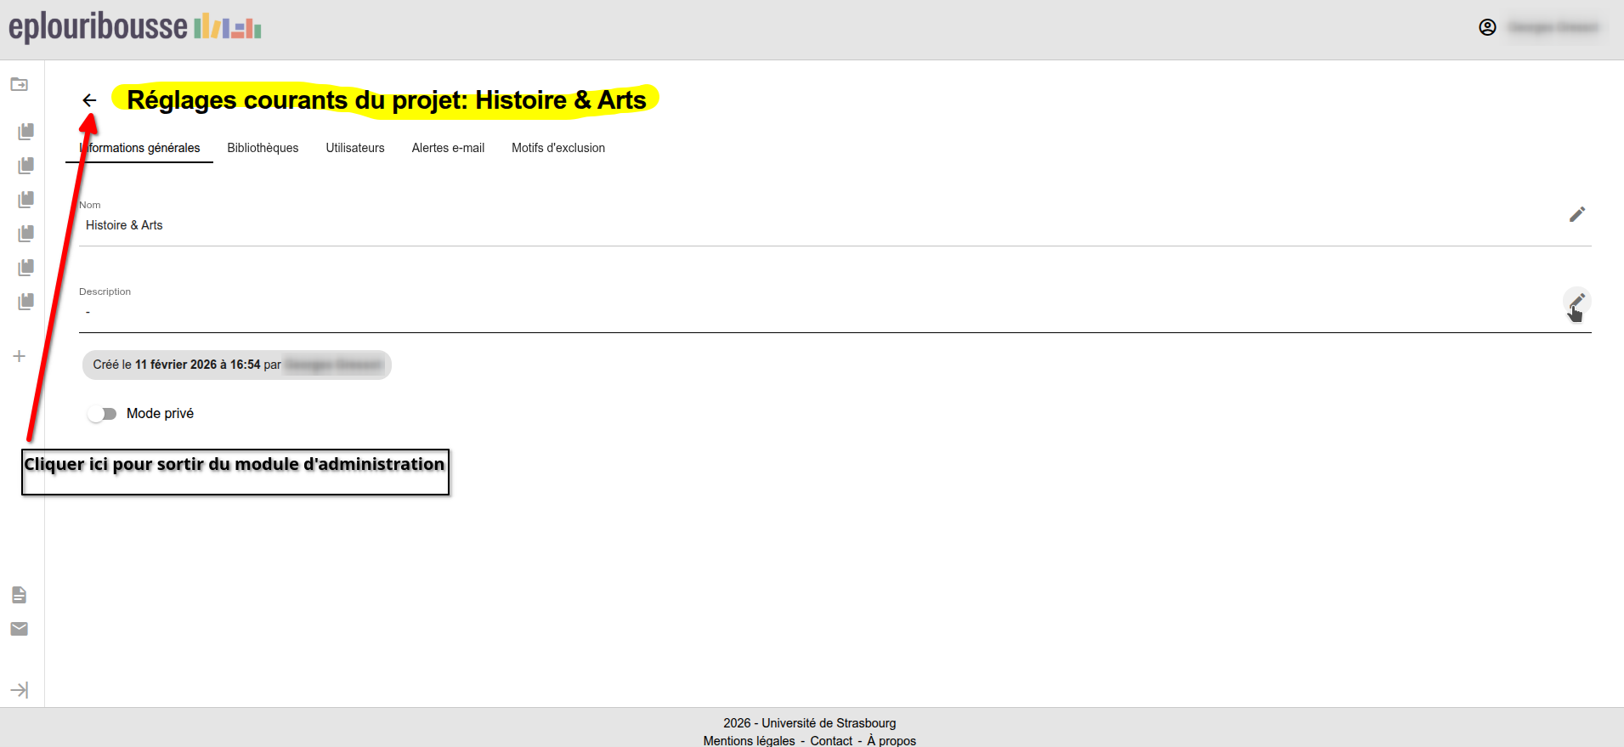Screen dimensions: 1624x747
Task: Click the back arrow to exit project settings
Action: tap(89, 100)
